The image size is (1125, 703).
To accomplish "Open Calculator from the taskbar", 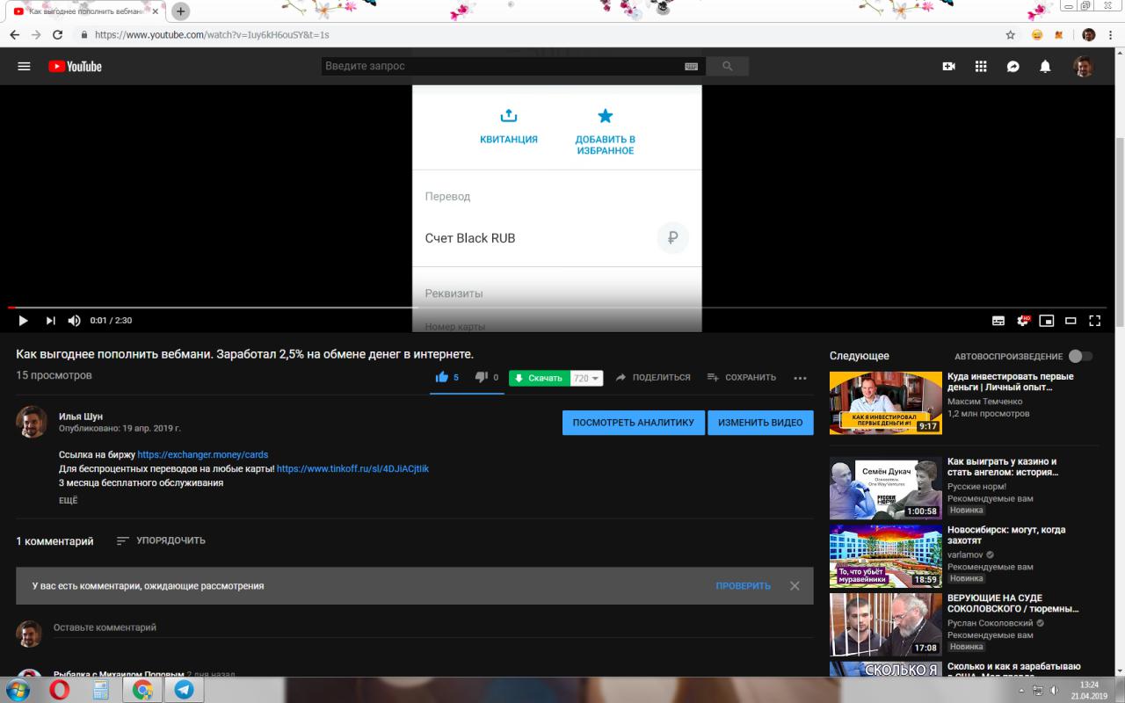I will [x=101, y=690].
